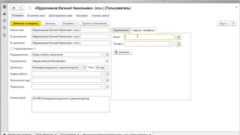
Task: Open Должность item via its link icon
Action: (x=84, y=67)
